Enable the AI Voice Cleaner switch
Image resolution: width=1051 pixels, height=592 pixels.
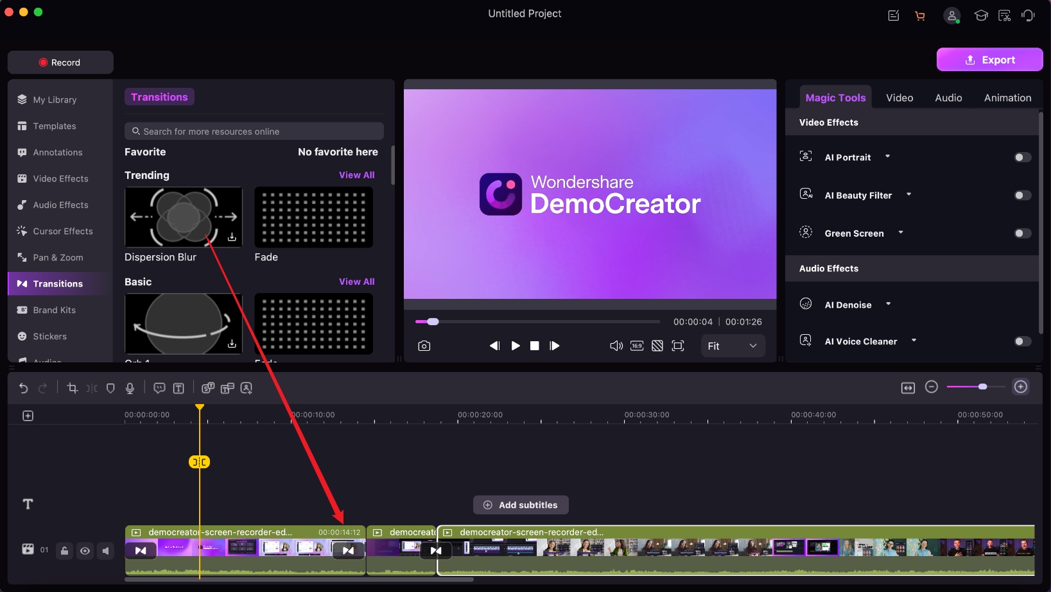pyautogui.click(x=1023, y=341)
